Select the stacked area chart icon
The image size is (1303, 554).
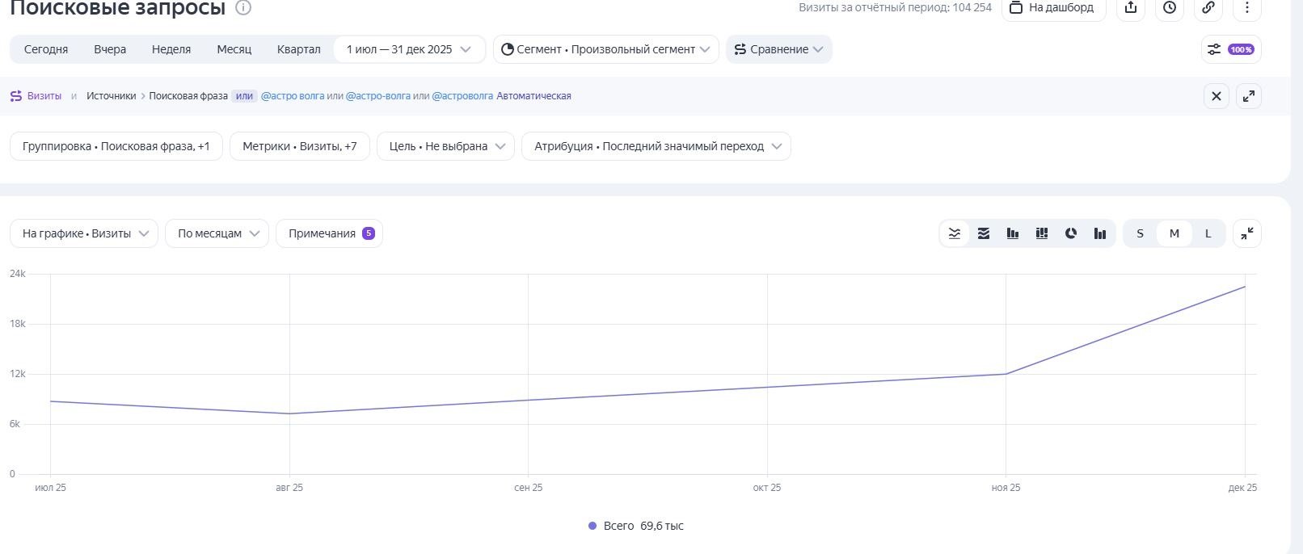[984, 233]
